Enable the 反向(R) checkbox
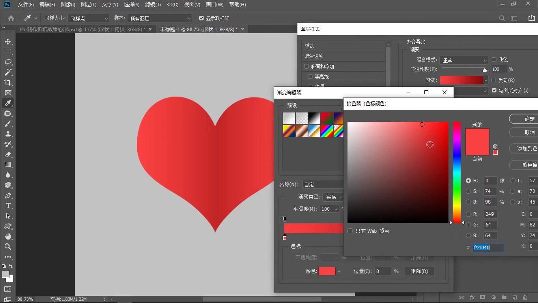The width and height of the screenshot is (538, 303). pyautogui.click(x=494, y=80)
